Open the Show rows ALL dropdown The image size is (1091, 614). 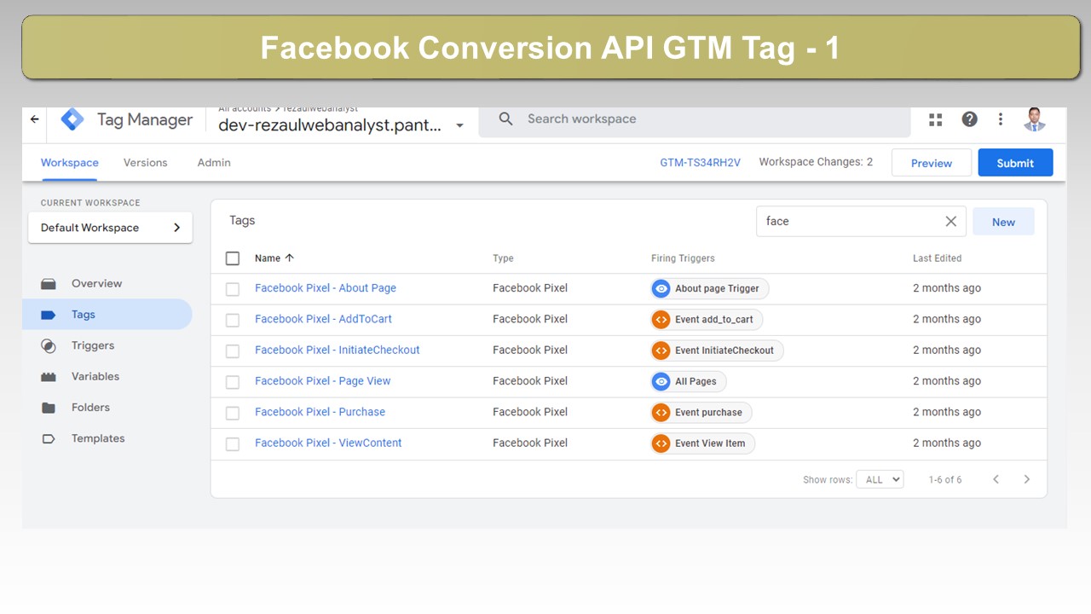tap(880, 479)
